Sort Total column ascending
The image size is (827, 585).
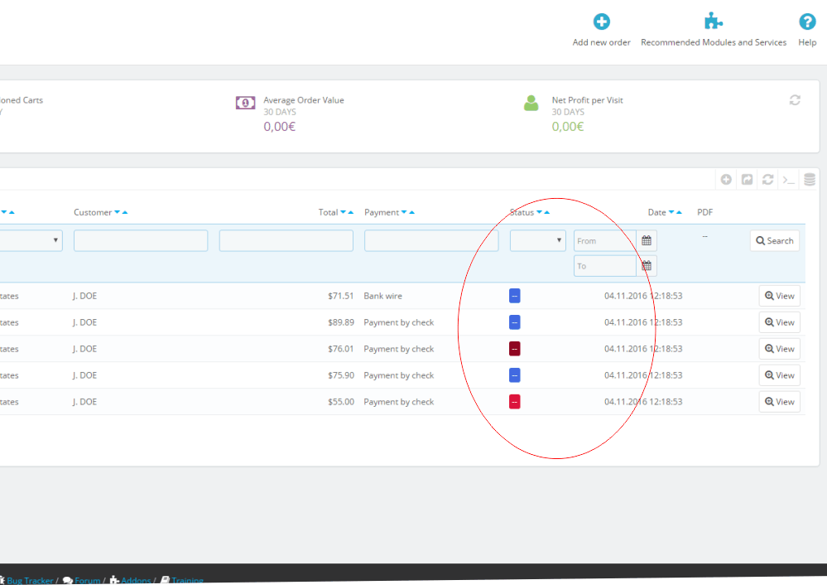point(351,212)
